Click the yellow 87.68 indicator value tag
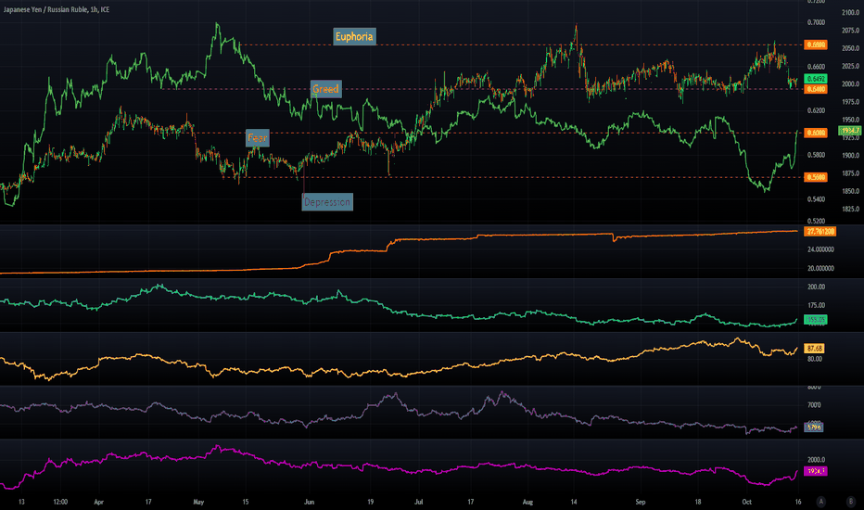This screenshot has height=510, width=864. click(815, 349)
